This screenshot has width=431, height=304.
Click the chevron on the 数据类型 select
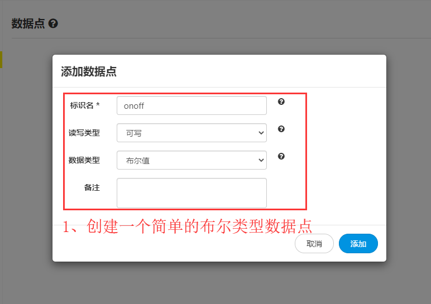260,160
